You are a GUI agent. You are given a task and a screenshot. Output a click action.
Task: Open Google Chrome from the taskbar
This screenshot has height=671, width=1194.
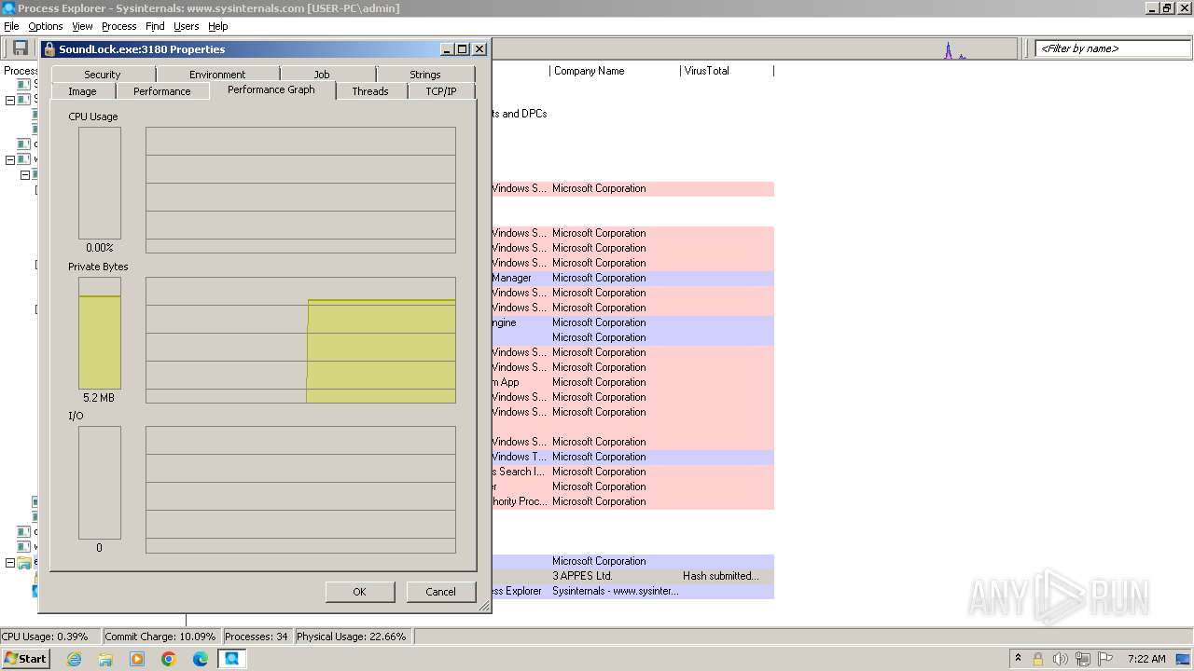coord(169,659)
